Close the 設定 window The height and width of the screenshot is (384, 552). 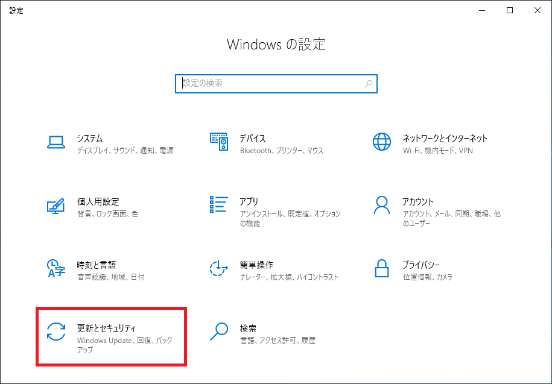537,11
